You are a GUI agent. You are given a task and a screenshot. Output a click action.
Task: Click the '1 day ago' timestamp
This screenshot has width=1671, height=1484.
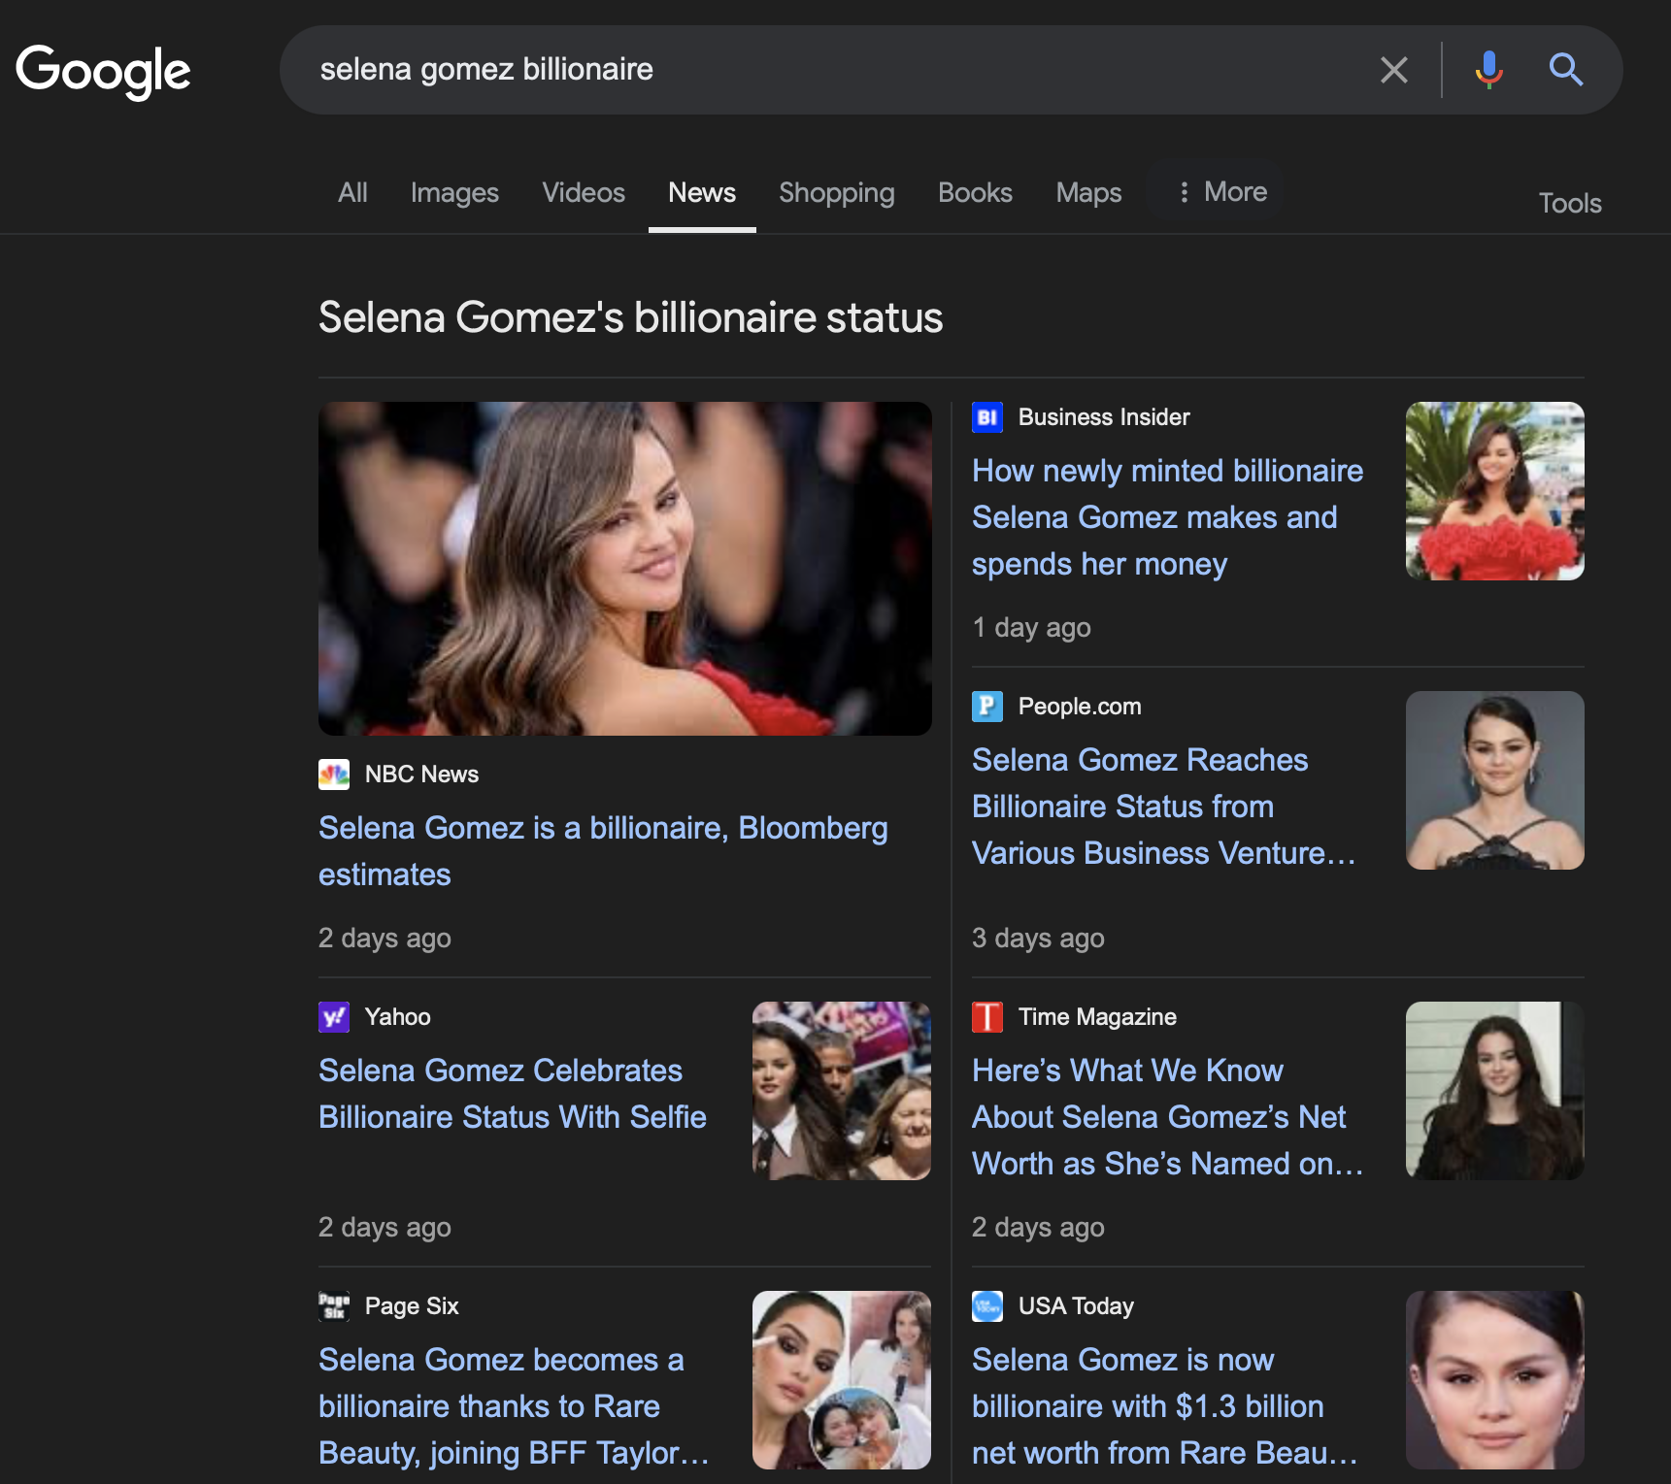click(x=1031, y=627)
